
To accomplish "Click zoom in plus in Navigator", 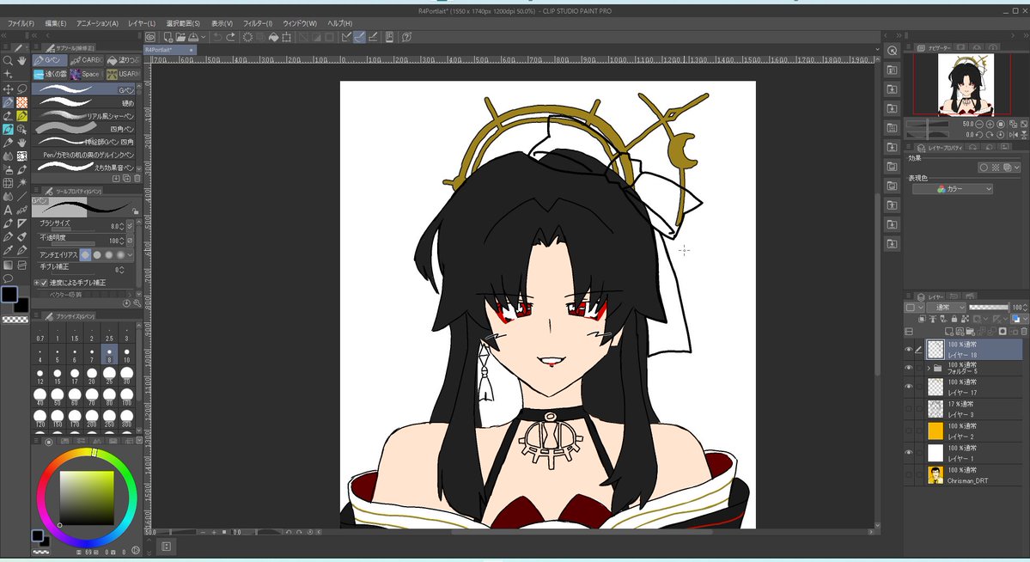I will point(990,124).
